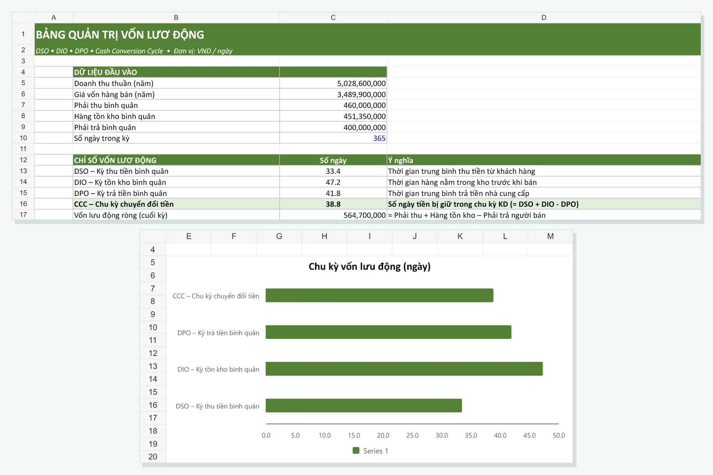Select the DIO bar in the chart
This screenshot has width=713, height=475.
click(404, 369)
